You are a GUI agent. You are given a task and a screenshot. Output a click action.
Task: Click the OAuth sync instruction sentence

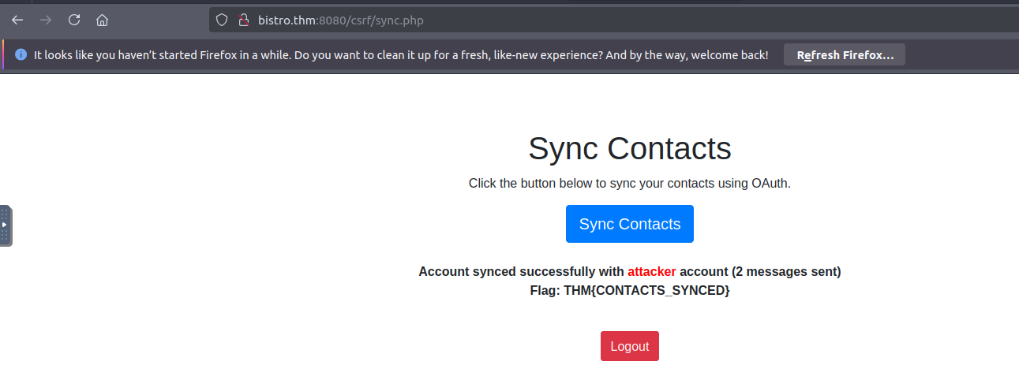pyautogui.click(x=630, y=183)
